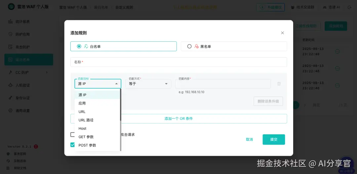
Task: Click the 提交 button
Action: tap(274, 139)
